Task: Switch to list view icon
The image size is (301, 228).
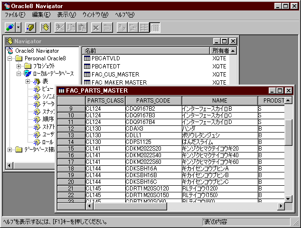Action: (x=144, y=28)
